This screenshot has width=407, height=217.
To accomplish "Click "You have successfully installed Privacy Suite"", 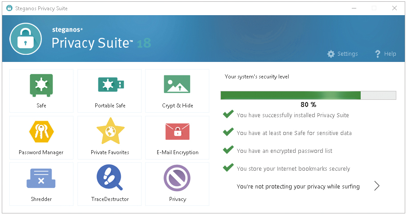I will (293, 115).
